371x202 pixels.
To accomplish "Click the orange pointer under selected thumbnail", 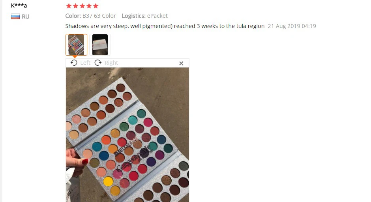I will 75,57.
